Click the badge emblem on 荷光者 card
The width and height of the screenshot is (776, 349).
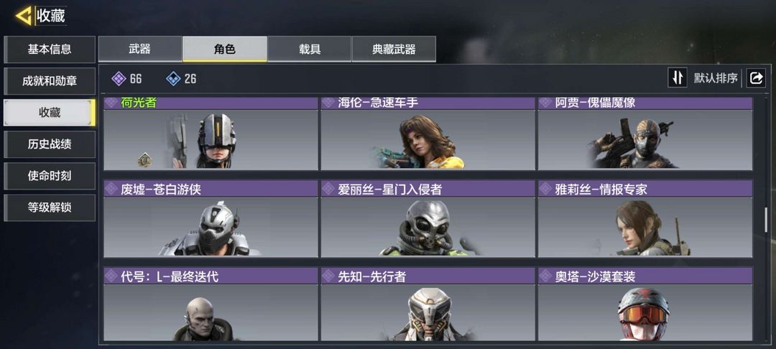pos(145,159)
